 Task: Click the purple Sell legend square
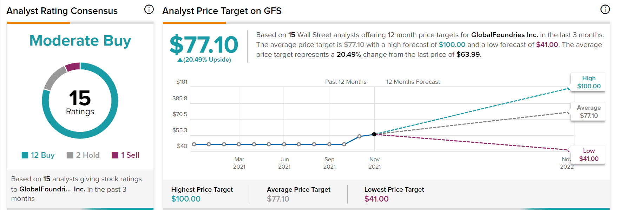click(115, 155)
